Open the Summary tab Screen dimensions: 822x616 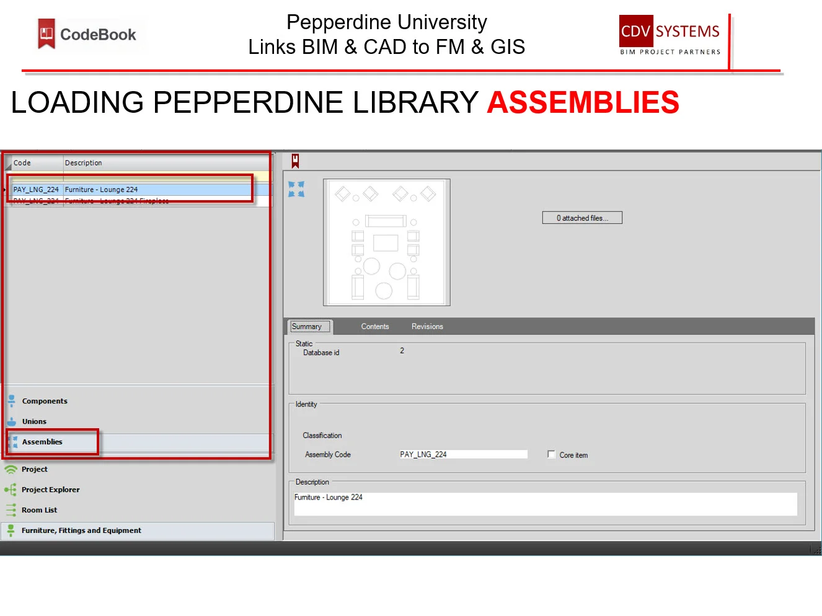click(309, 327)
